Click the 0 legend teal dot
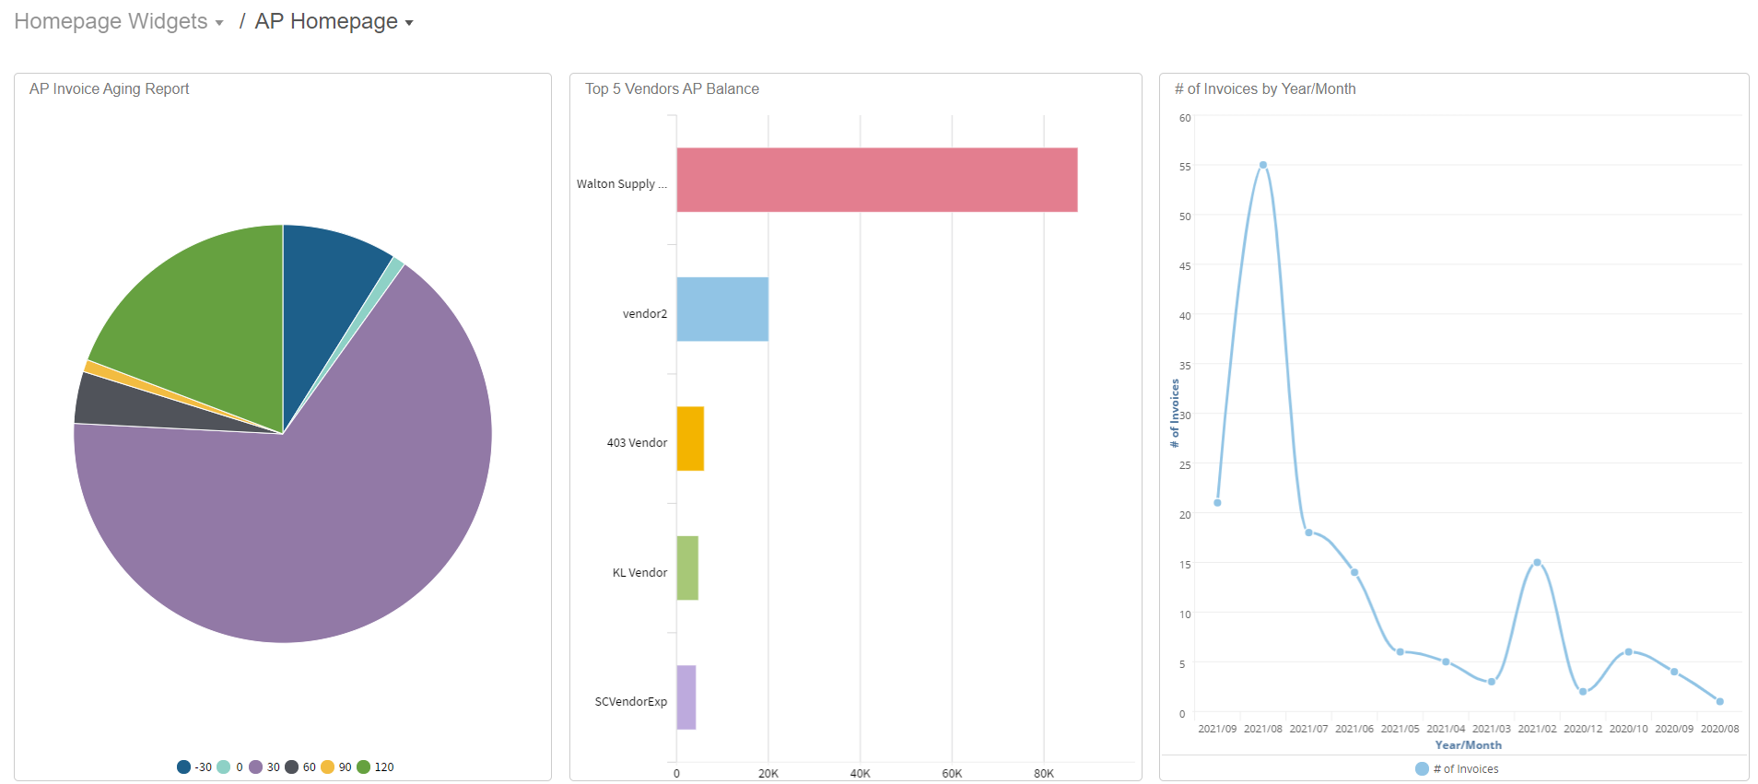The width and height of the screenshot is (1758, 784). (x=224, y=766)
